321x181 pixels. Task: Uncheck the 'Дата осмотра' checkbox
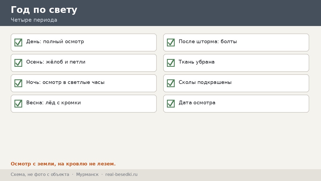coord(171,104)
